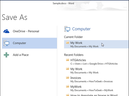Click the HTGArticles folder icon
The image size is (129, 96).
tap(68, 60)
